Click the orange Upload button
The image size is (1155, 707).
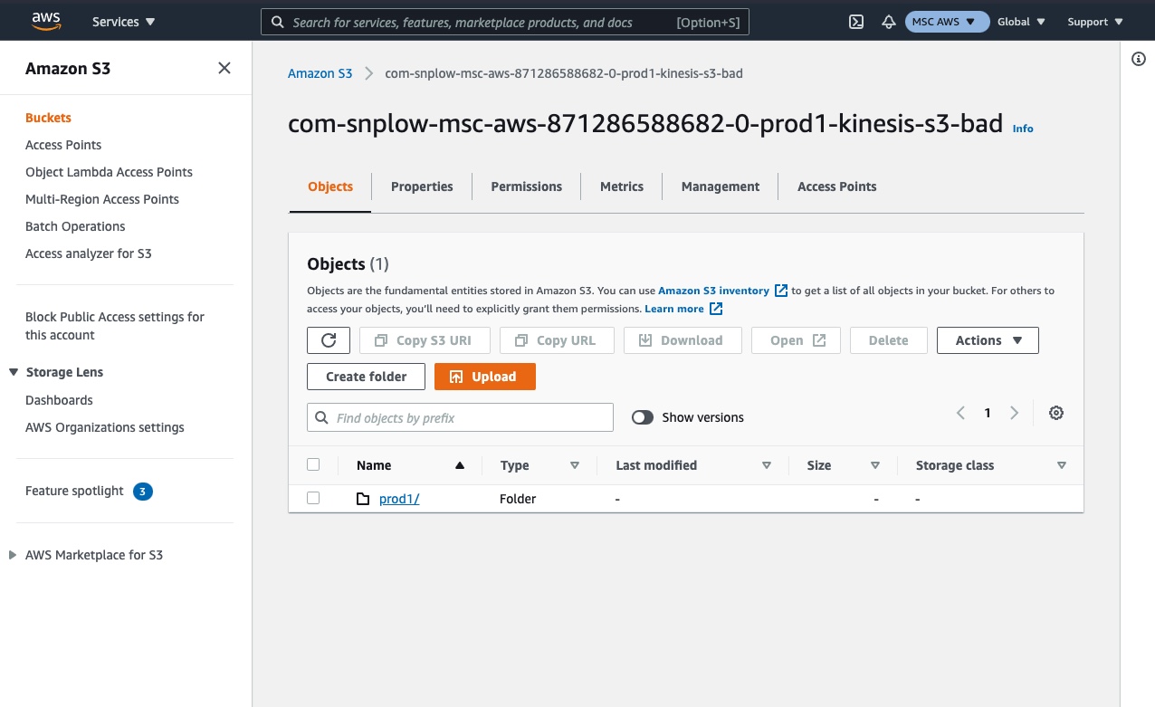tap(484, 377)
